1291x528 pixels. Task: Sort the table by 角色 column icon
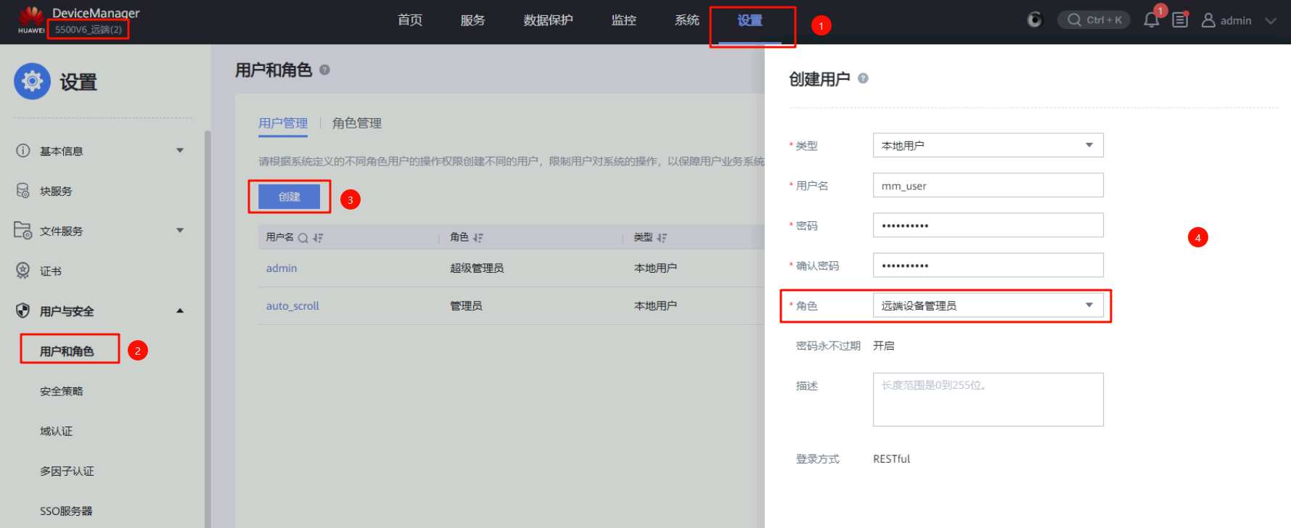click(478, 238)
